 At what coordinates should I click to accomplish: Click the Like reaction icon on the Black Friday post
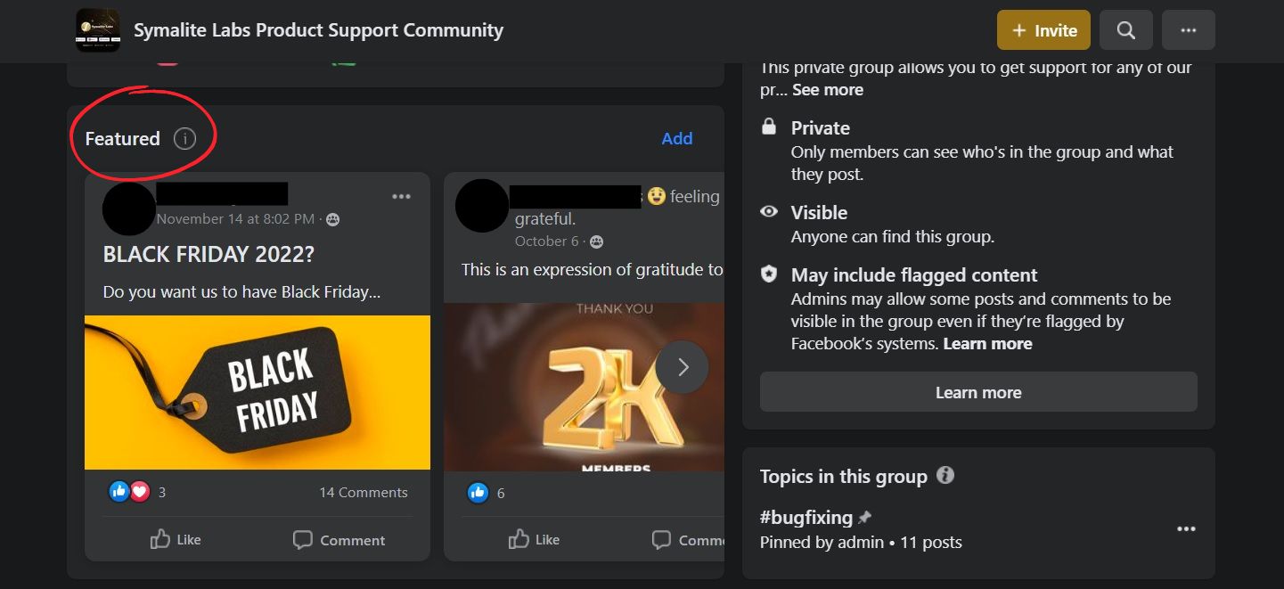[x=119, y=491]
